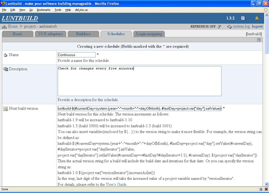Viewport: 269px width, 193px height.
Task: Click the 1.3.2 version number
Action: pos(230,18)
